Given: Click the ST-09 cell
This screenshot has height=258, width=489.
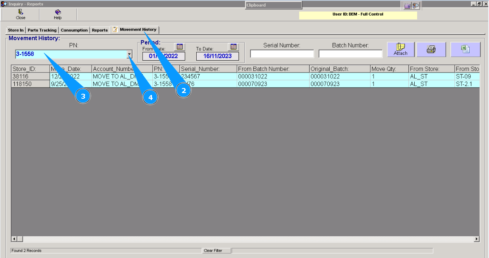Looking at the screenshot, I should 467,76.
